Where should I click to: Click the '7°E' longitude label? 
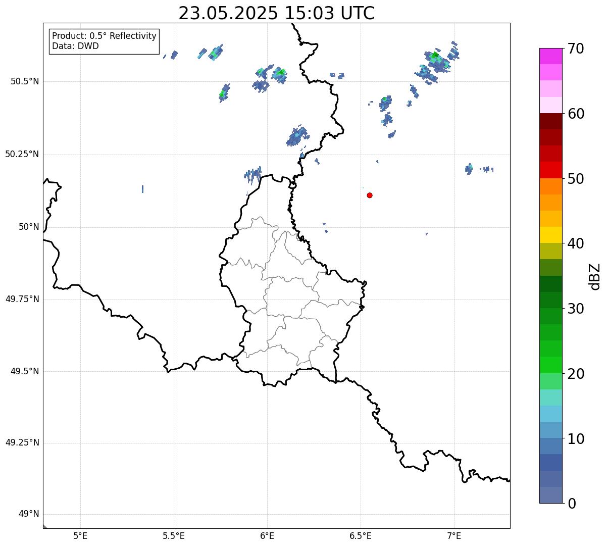454,536
